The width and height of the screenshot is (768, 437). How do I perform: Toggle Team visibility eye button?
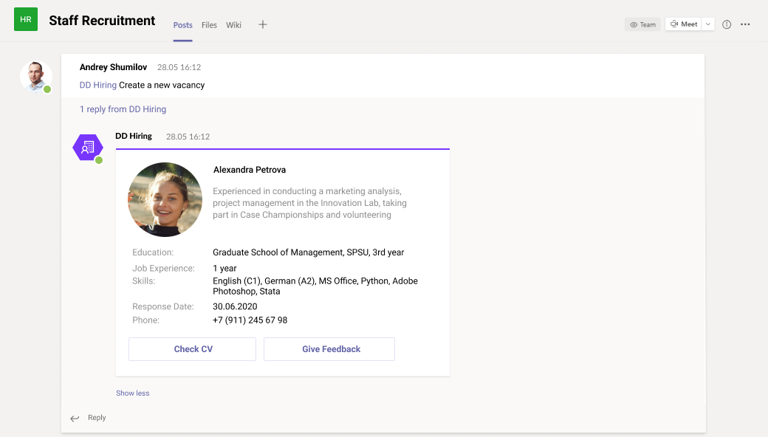pos(642,24)
